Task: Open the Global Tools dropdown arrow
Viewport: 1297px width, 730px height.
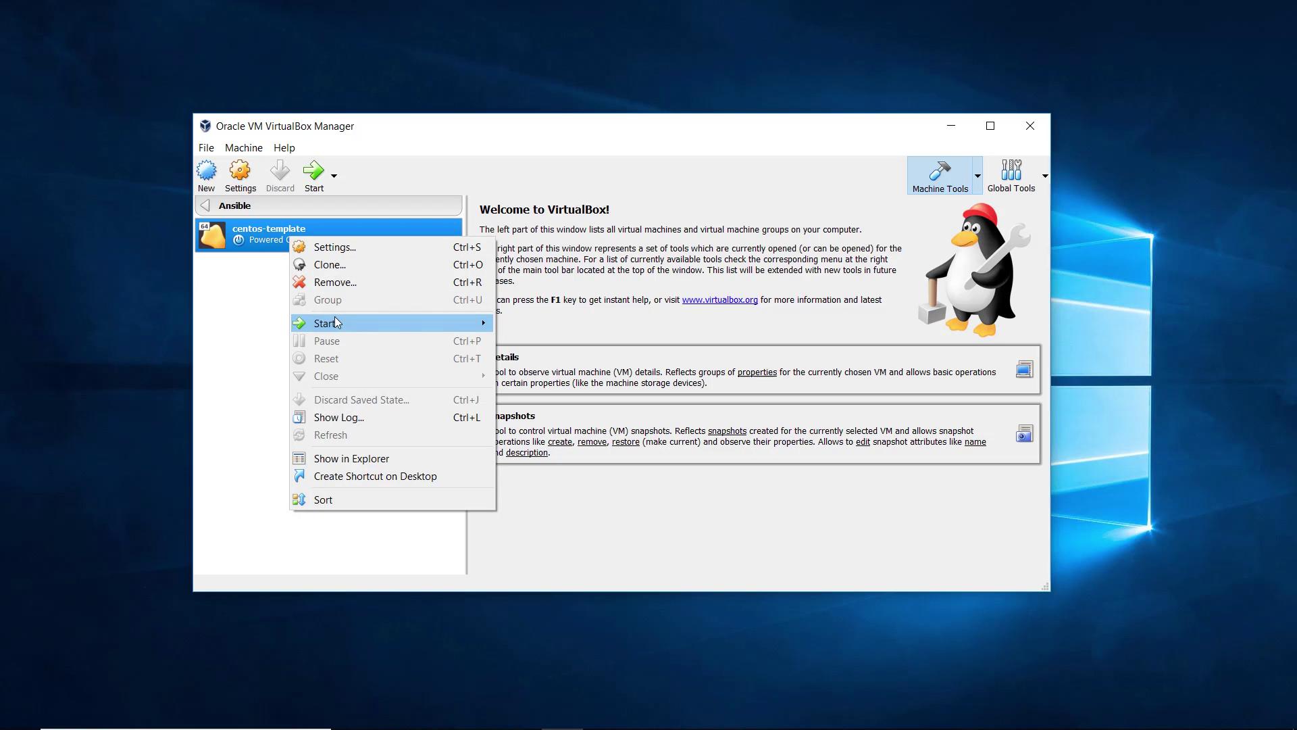Action: (x=1044, y=176)
